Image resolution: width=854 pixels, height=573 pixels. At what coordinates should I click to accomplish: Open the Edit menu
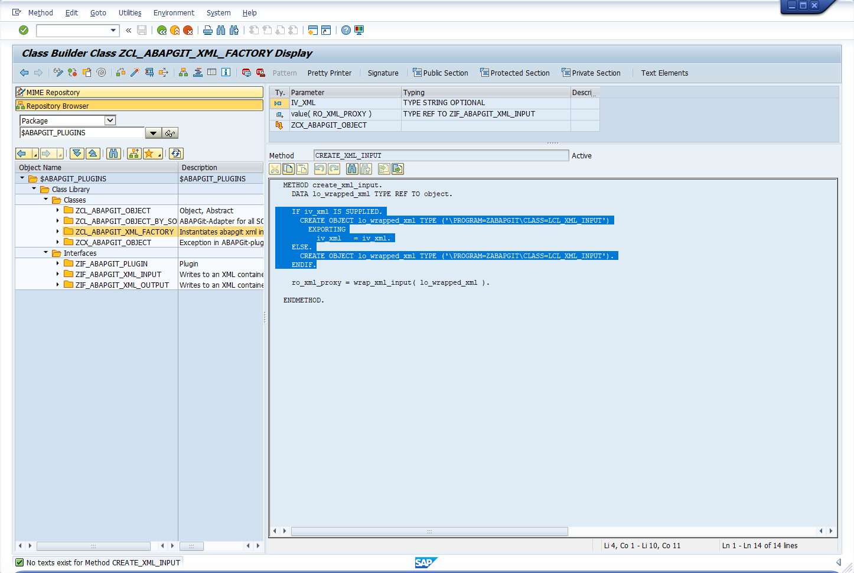pos(71,13)
